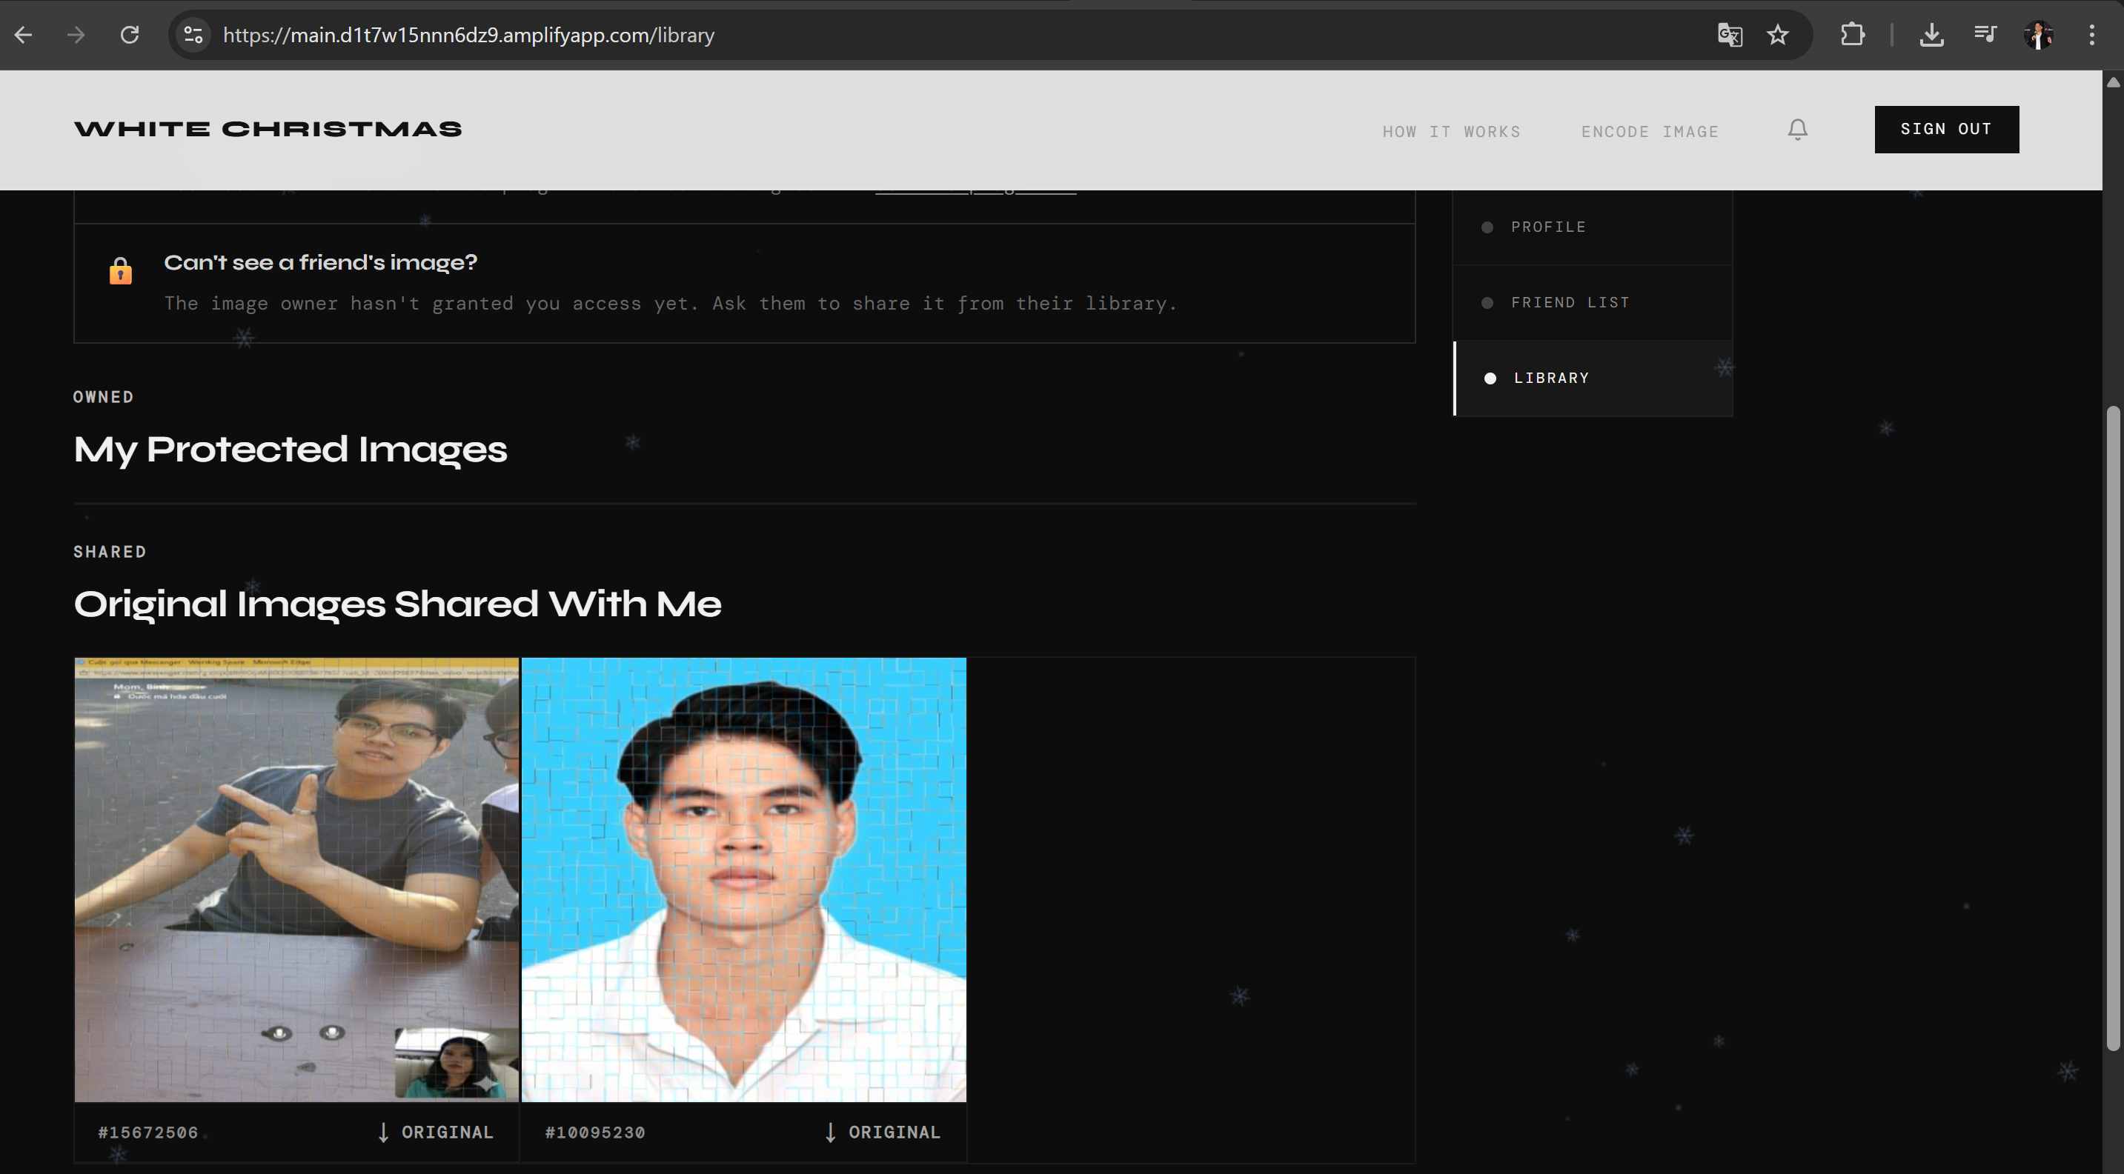Click the browser back arrow
Viewport: 2124px width, 1174px height.
[x=23, y=35]
